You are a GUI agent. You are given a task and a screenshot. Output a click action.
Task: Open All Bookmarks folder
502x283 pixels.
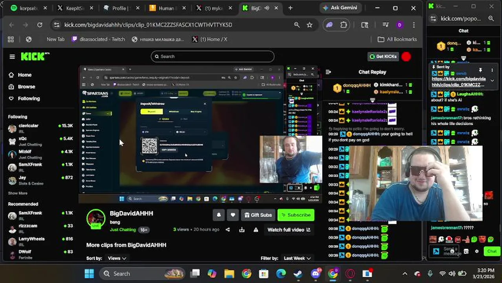[397, 39]
